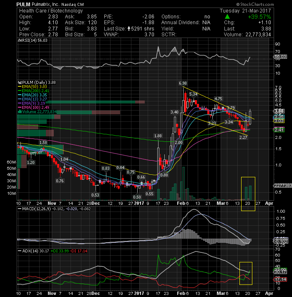Click the EMA(9) 3.19 legend entry
Screen dimensions: 292x297
click(x=31, y=103)
